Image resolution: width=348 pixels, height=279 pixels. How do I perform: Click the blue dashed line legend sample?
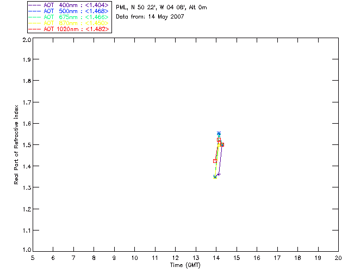pyautogui.click(x=35, y=11)
